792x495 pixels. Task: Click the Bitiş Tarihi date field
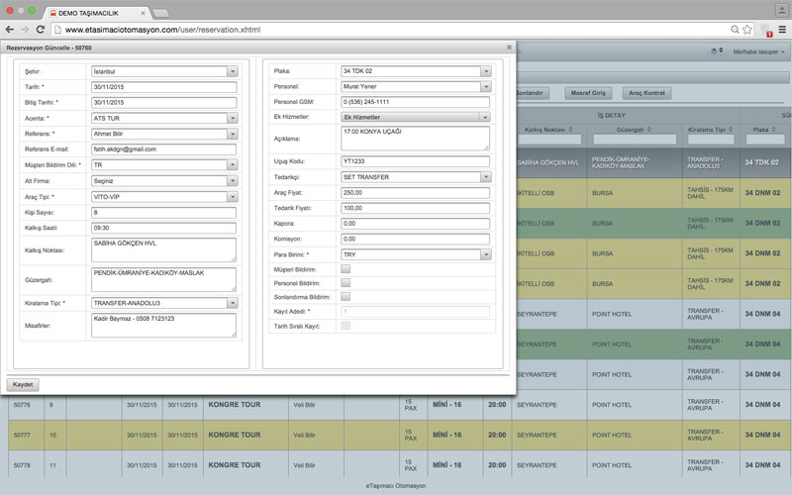(163, 103)
